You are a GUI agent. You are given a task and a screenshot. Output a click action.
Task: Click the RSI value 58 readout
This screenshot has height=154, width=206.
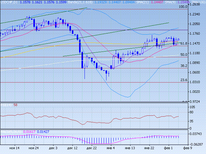point(15,105)
